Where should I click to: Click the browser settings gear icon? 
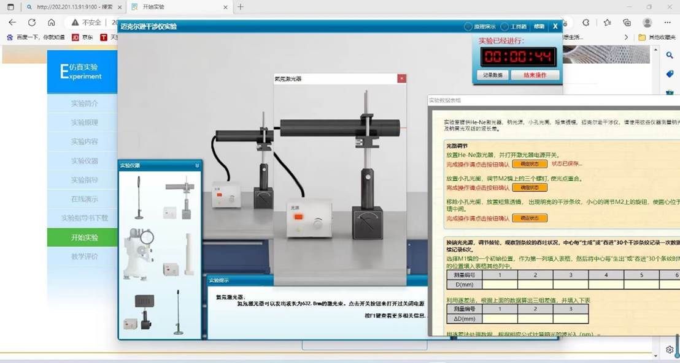click(670, 350)
